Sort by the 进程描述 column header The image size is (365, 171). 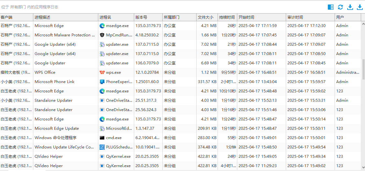tap(66, 17)
